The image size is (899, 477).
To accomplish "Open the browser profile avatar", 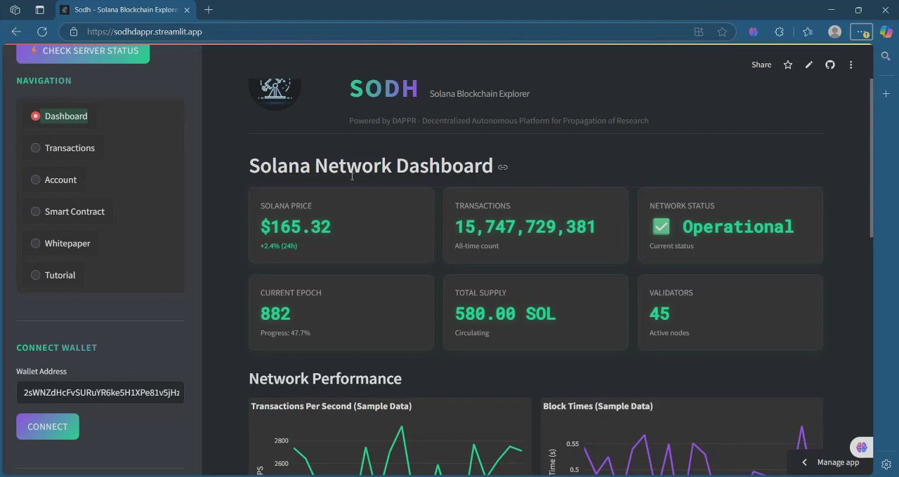I will [835, 32].
